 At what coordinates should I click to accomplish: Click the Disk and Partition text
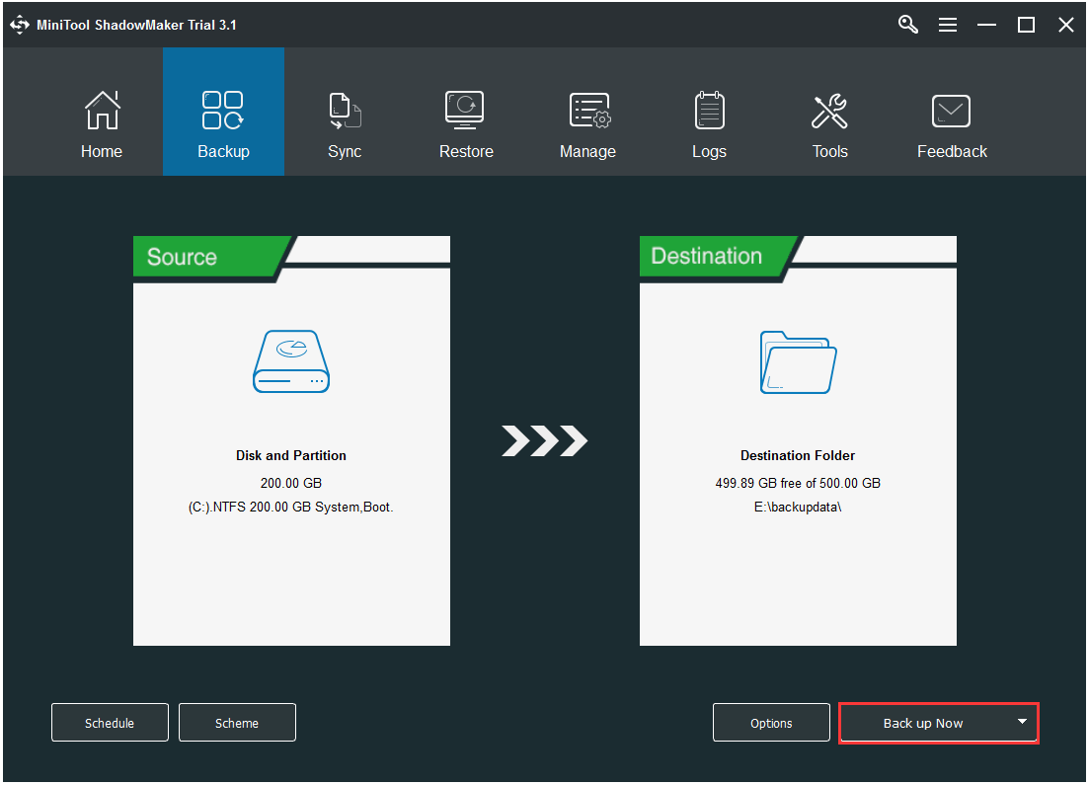[x=291, y=456]
